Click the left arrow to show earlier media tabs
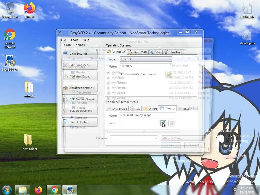The width and height of the screenshot is (260, 195). tap(191, 108)
